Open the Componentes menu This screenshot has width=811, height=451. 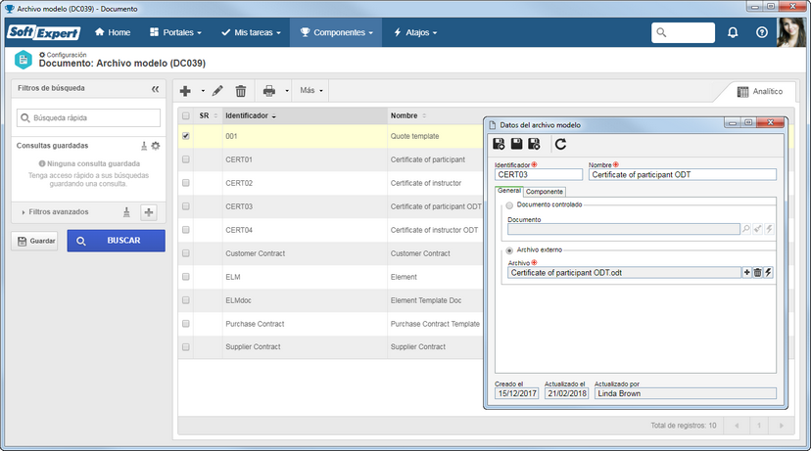(336, 32)
